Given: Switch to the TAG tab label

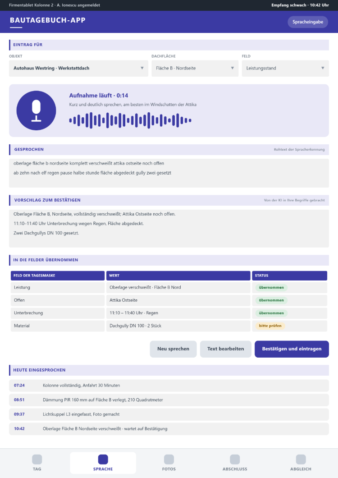Looking at the screenshot, I should pyautogui.click(x=37, y=469).
